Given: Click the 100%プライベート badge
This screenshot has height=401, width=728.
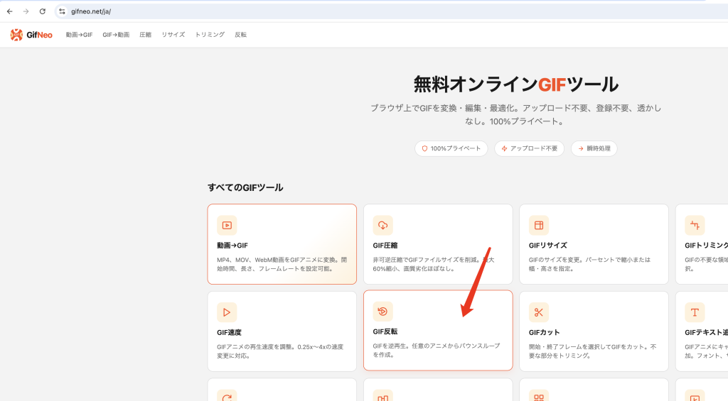Looking at the screenshot, I should 451,148.
